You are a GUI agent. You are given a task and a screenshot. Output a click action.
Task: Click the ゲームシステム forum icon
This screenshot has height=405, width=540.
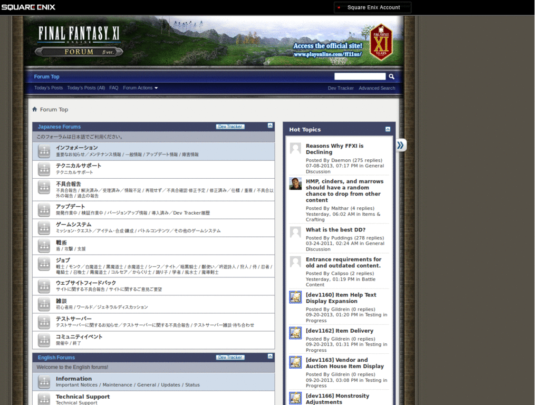pyautogui.click(x=44, y=228)
